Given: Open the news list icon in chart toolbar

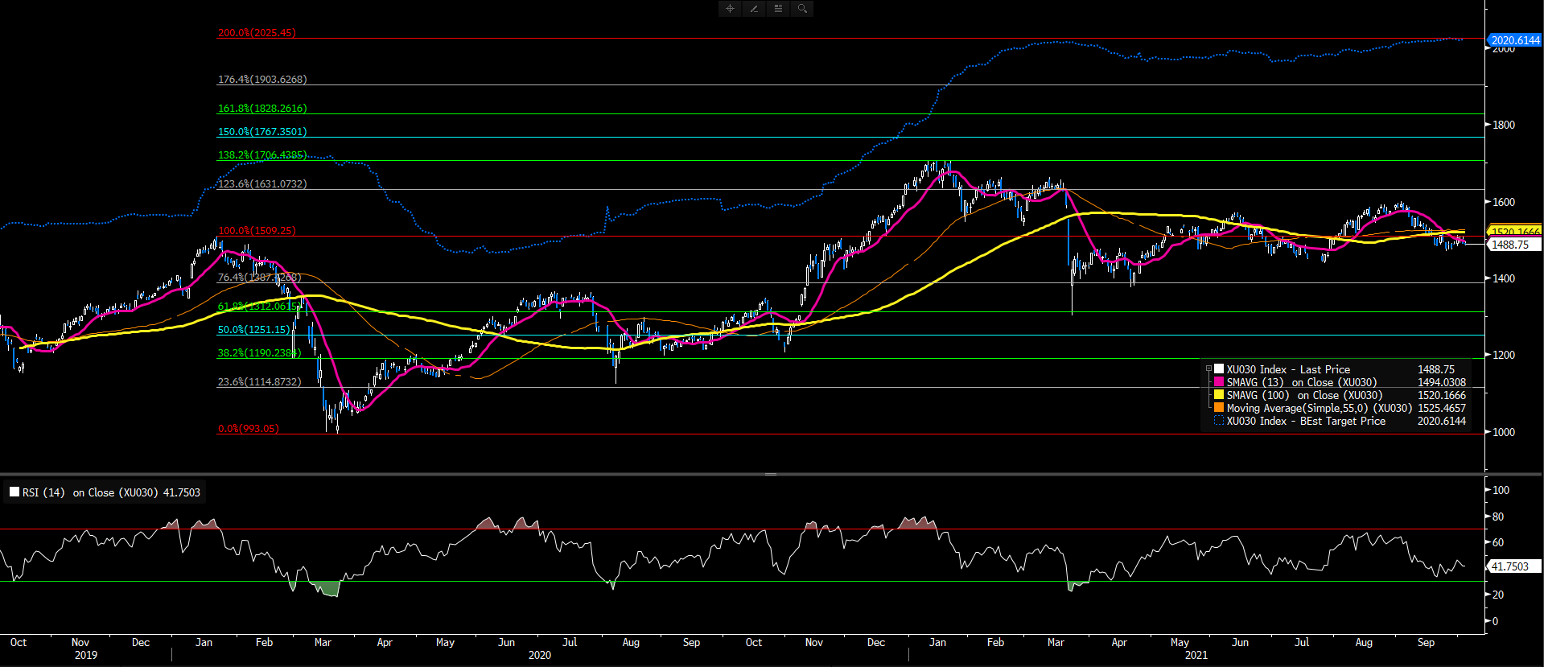Looking at the screenshot, I should pyautogui.click(x=778, y=9).
